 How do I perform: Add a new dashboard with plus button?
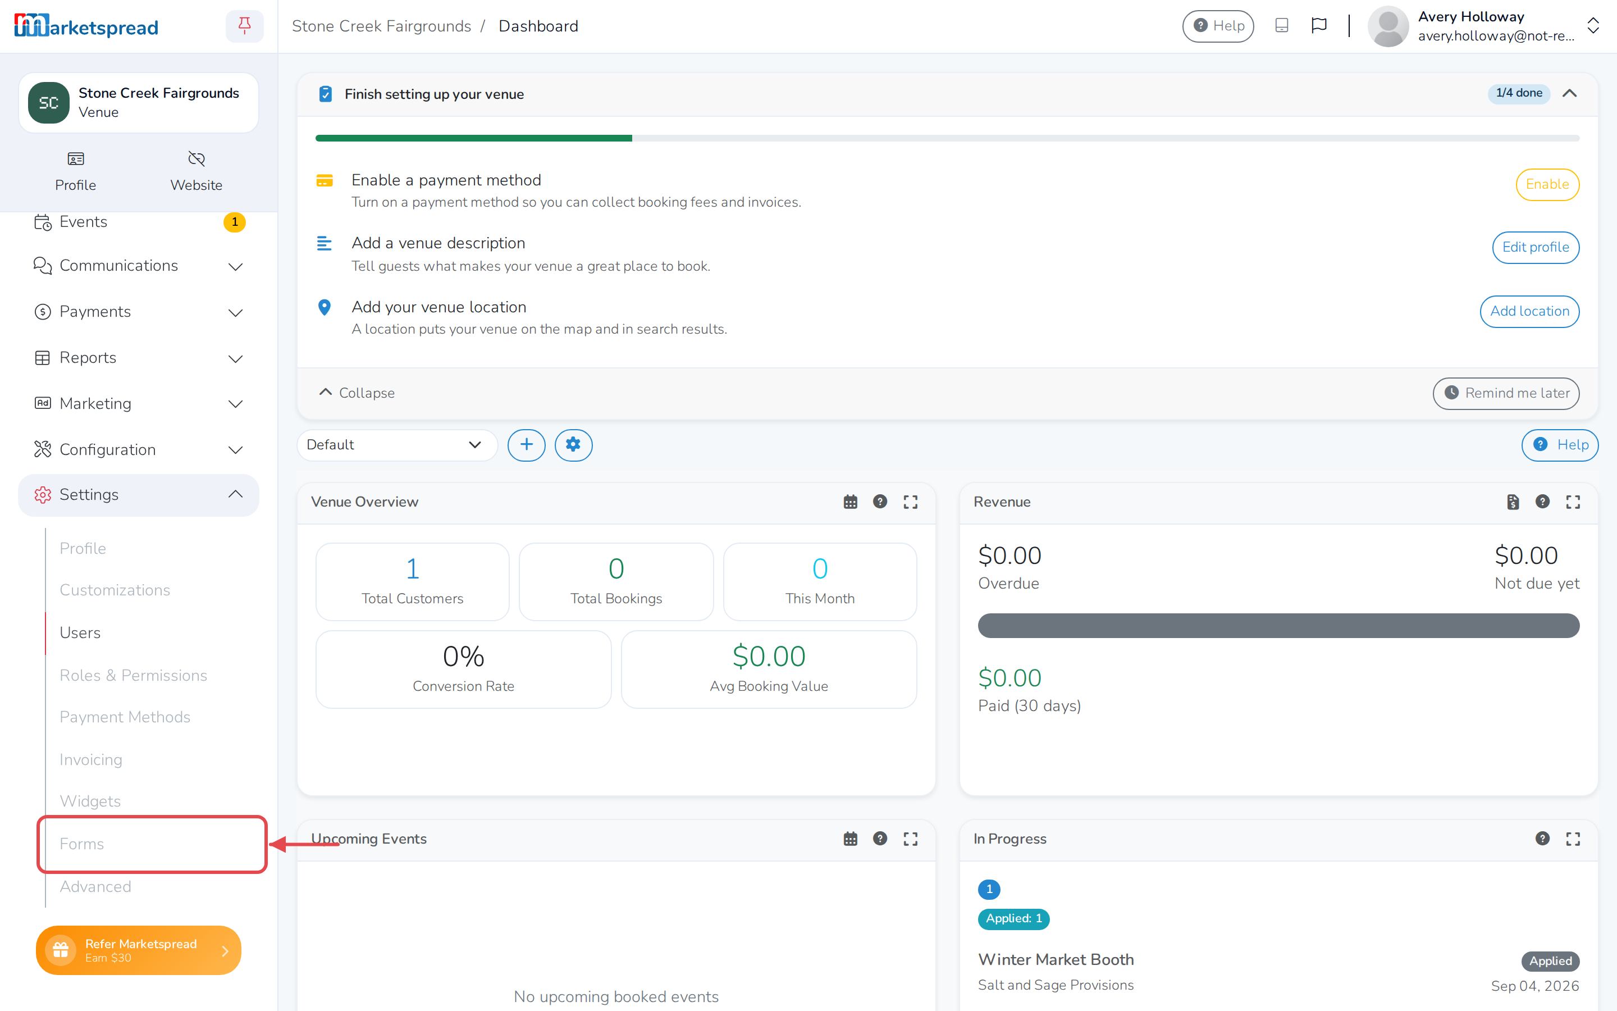coord(527,445)
